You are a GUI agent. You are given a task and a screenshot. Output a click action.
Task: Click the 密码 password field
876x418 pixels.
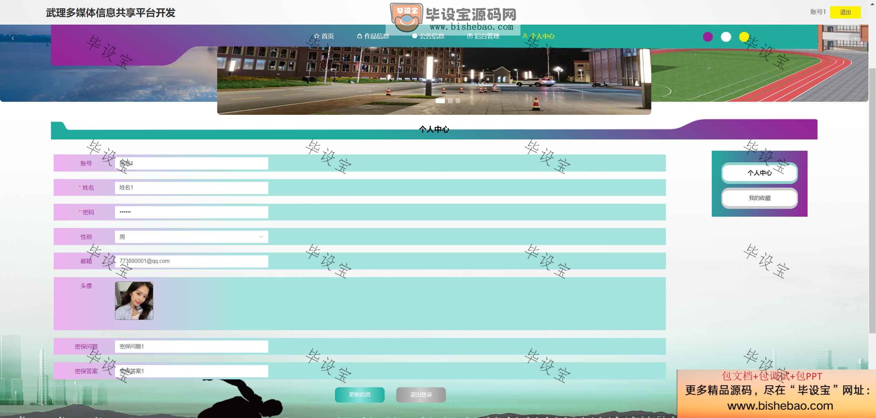[191, 212]
